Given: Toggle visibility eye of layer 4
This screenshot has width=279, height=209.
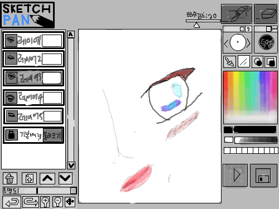Looking at the screenshot, I should [11, 98].
